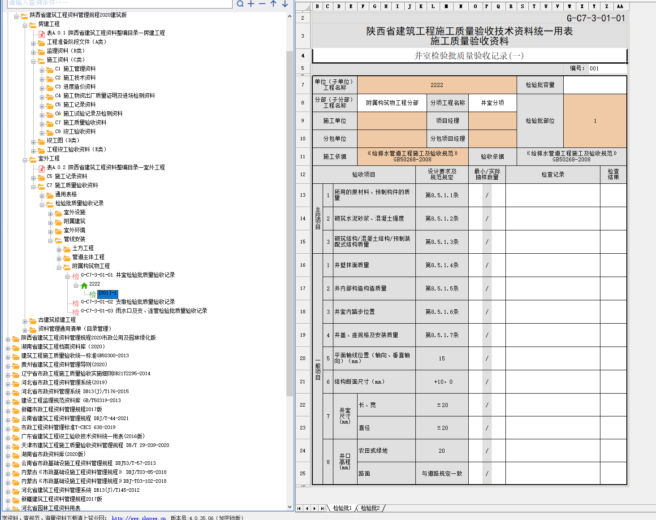Select G-C7-3-01-02 支墩检验批质量验收记录
656x520 pixels.
click(x=128, y=302)
